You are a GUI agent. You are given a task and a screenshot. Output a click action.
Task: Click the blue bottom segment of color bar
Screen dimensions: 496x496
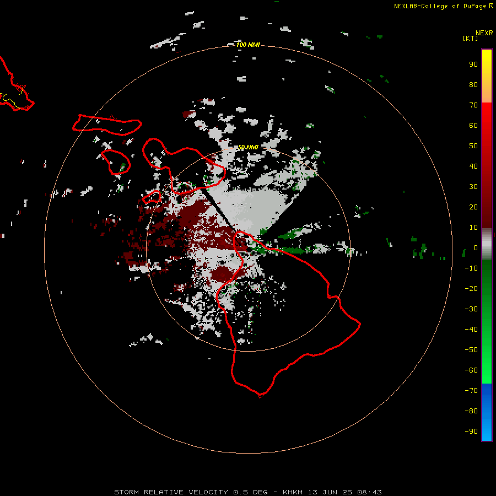click(487, 412)
